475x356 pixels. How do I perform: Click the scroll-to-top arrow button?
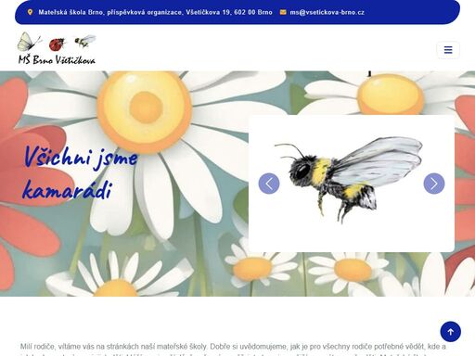[x=451, y=332]
